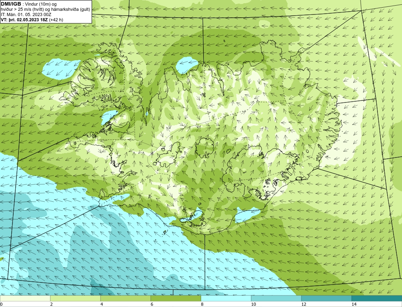Screen dimensions: 402x307
Task: Click the 'VT: þri. 02.05.2023 18Z' valid time line
Action: point(32,19)
